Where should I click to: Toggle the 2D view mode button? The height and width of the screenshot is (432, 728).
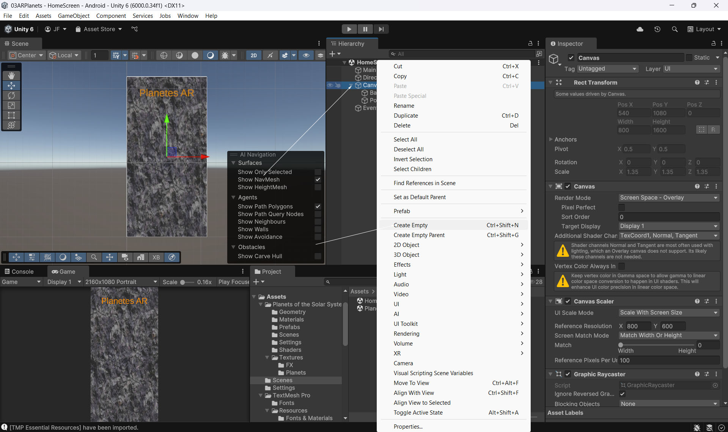point(253,55)
